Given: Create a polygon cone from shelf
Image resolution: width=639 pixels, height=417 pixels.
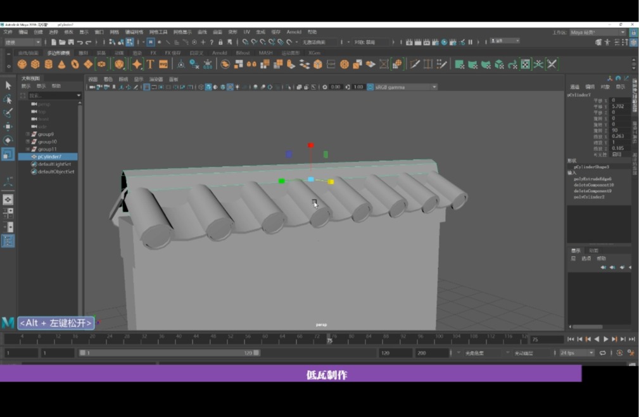Looking at the screenshot, I should pyautogui.click(x=62, y=64).
